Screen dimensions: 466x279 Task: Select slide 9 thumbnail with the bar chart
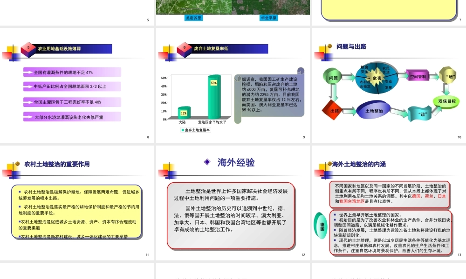pyautogui.click(x=233, y=85)
